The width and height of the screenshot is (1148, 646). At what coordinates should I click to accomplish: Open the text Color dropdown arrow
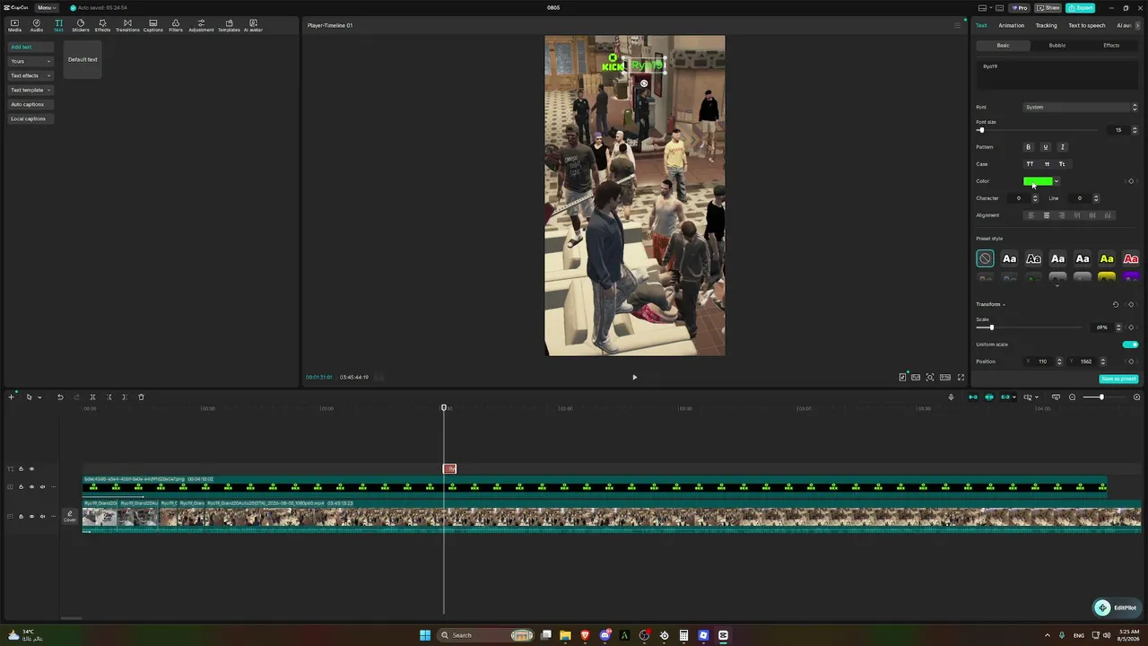tap(1057, 181)
